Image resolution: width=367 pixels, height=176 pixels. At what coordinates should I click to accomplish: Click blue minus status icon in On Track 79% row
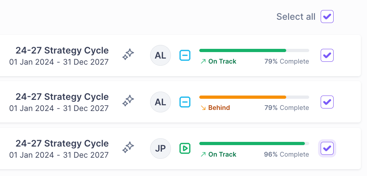click(185, 55)
